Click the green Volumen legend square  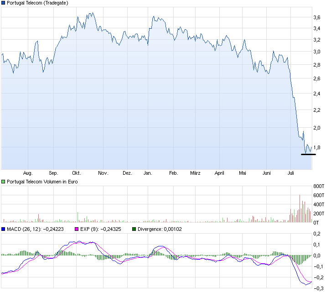4,182
